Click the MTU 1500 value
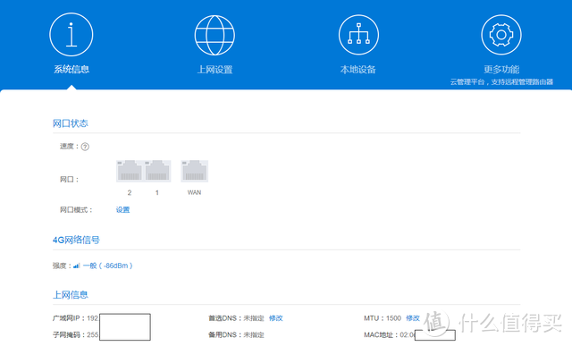 click(393, 318)
